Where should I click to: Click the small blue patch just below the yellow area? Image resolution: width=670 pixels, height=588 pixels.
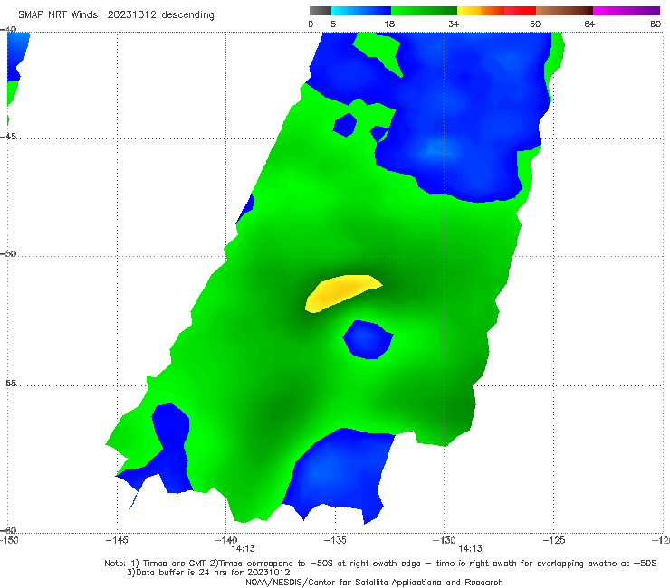368,340
